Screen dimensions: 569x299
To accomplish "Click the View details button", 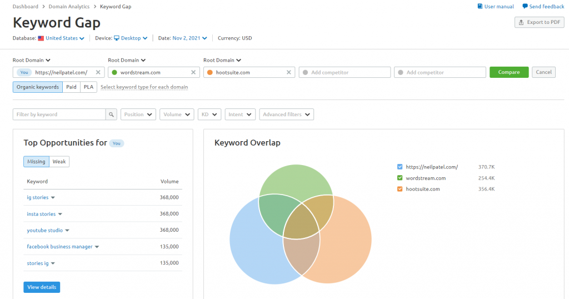I will 42,287.
